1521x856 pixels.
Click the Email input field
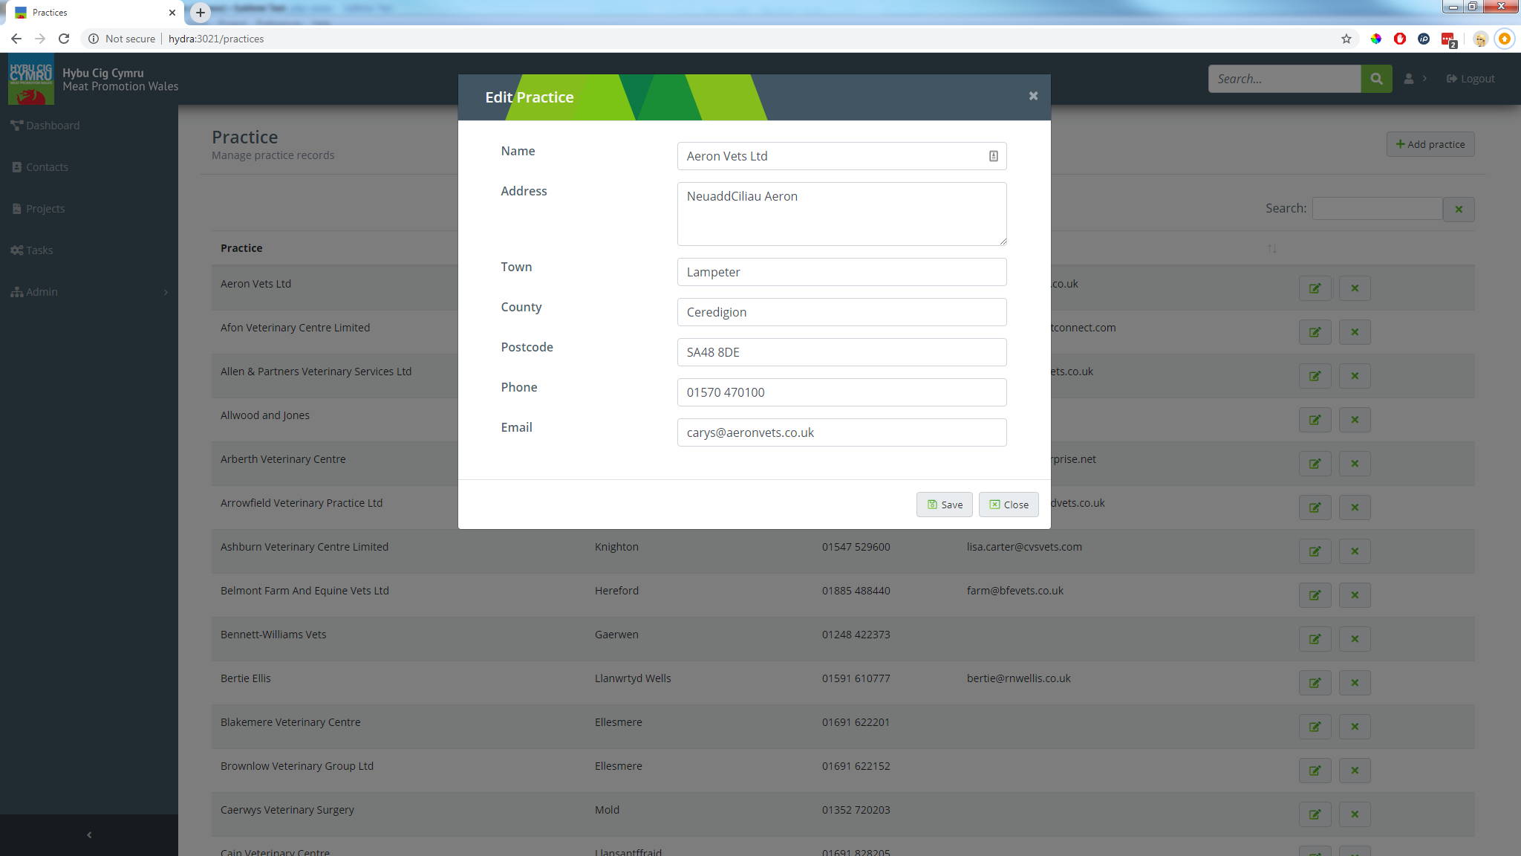point(841,432)
